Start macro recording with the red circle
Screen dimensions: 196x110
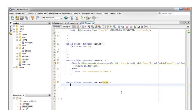pos(127,27)
